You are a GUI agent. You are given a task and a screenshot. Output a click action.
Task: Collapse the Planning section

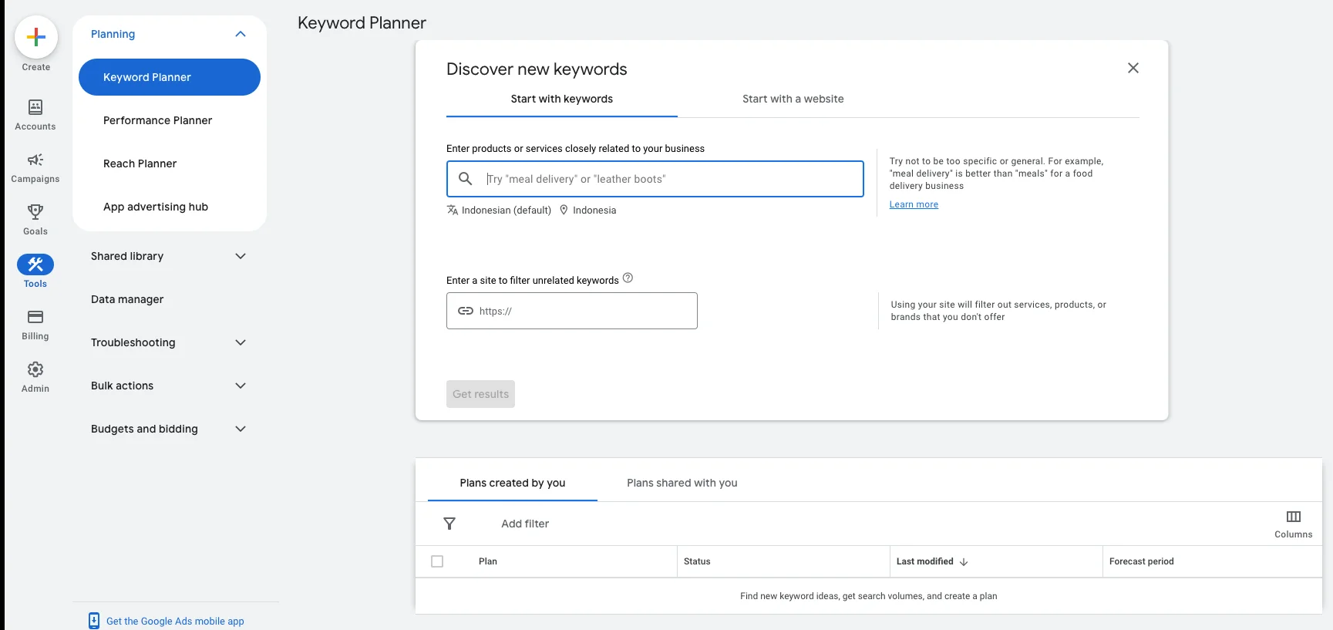click(x=241, y=34)
